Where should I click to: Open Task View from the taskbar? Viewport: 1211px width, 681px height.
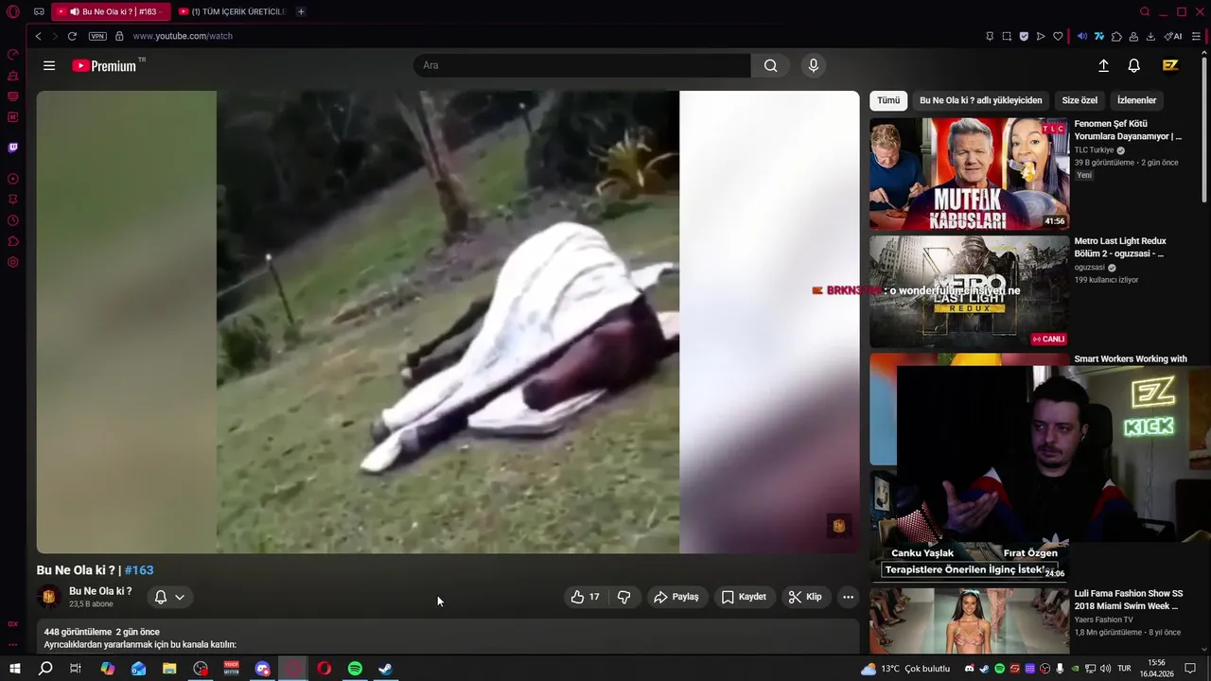click(x=76, y=669)
